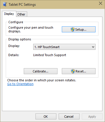
Task: Click the Reset... button label
Action: [81, 71]
